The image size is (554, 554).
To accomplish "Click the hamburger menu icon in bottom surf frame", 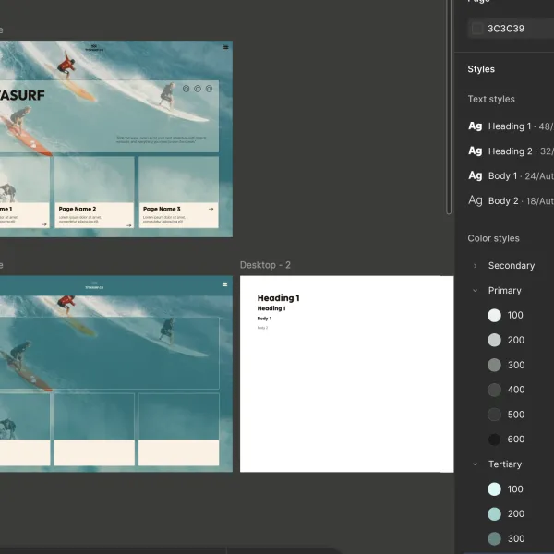I will coord(224,284).
